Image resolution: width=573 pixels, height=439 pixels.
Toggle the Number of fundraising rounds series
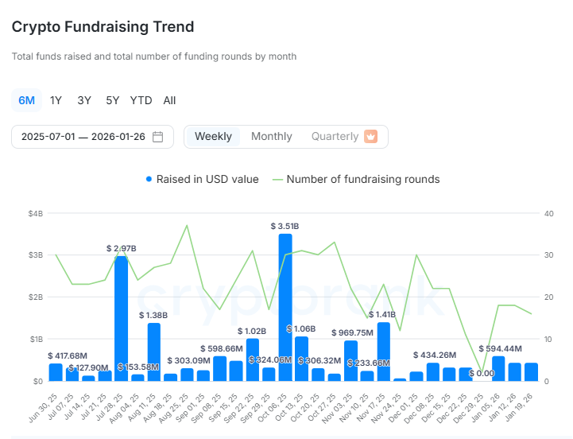point(362,180)
